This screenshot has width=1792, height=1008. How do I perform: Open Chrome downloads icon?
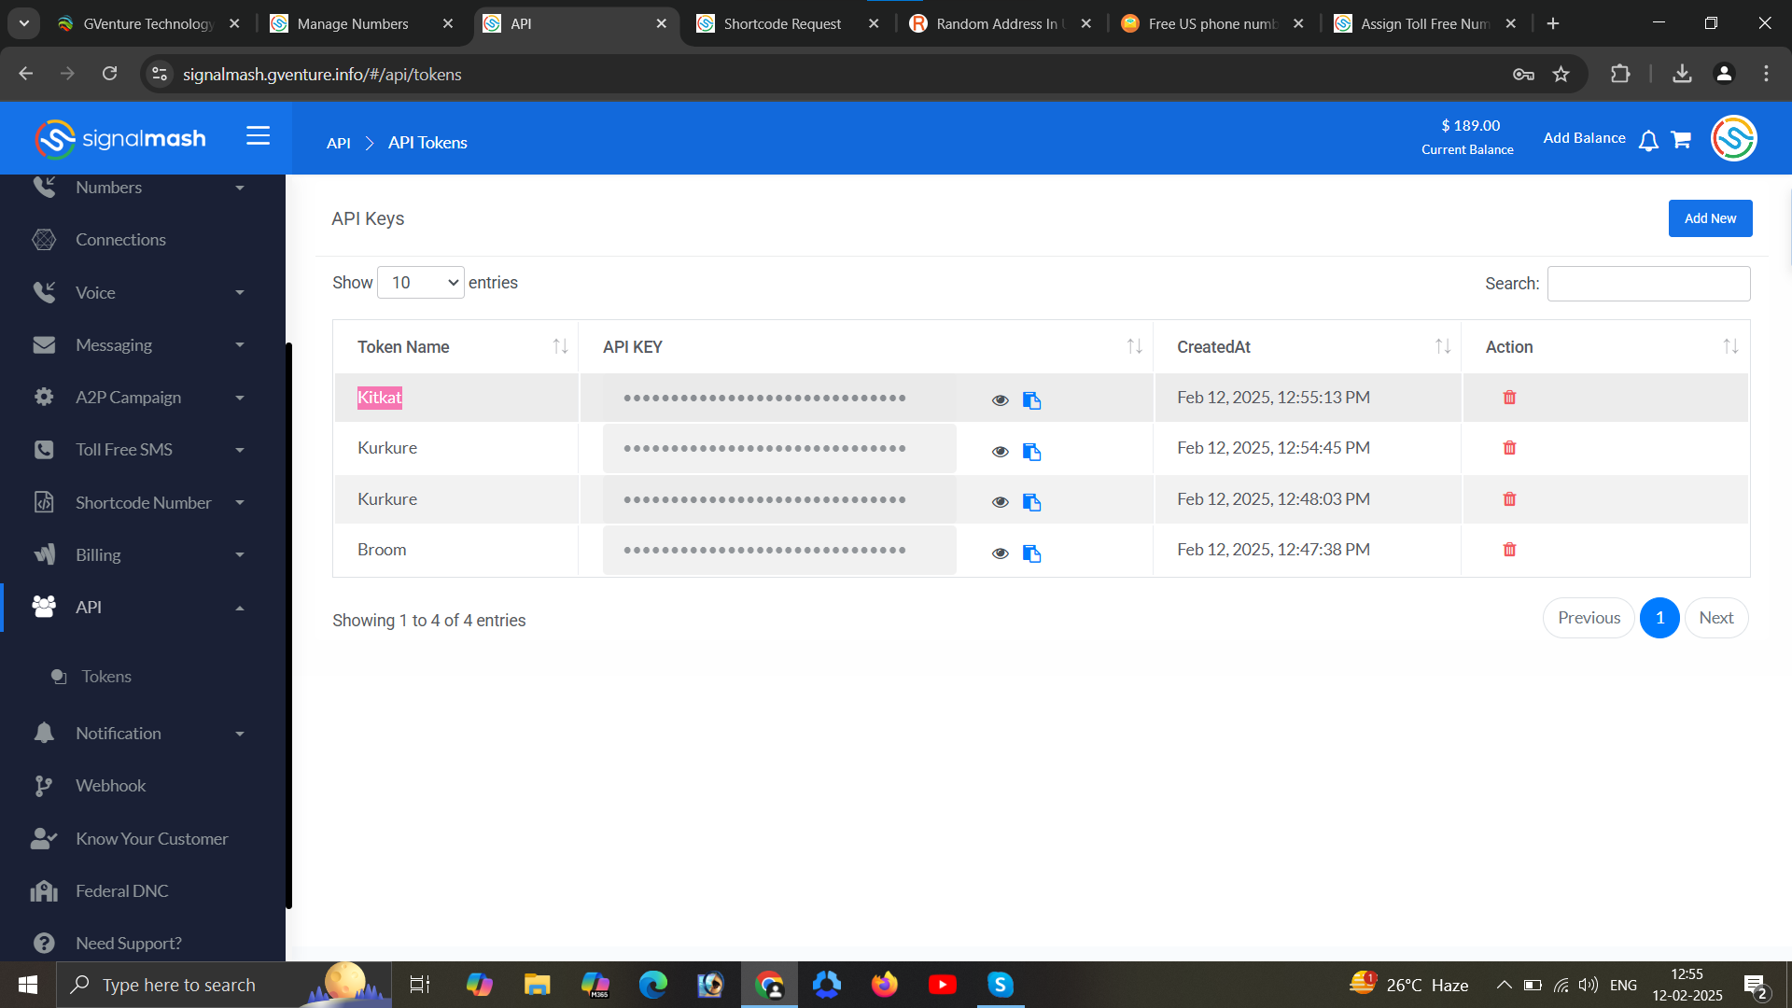(x=1682, y=74)
